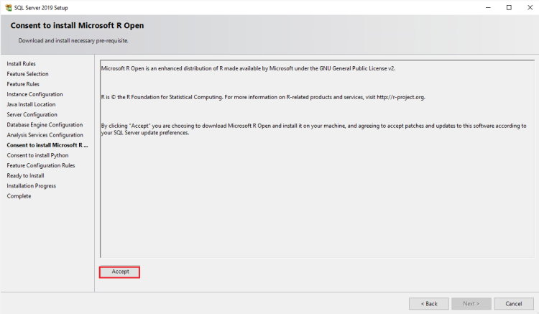Viewport: 539px width, 314px height.
Task: Cancel the SQL Server installation
Action: point(514,304)
